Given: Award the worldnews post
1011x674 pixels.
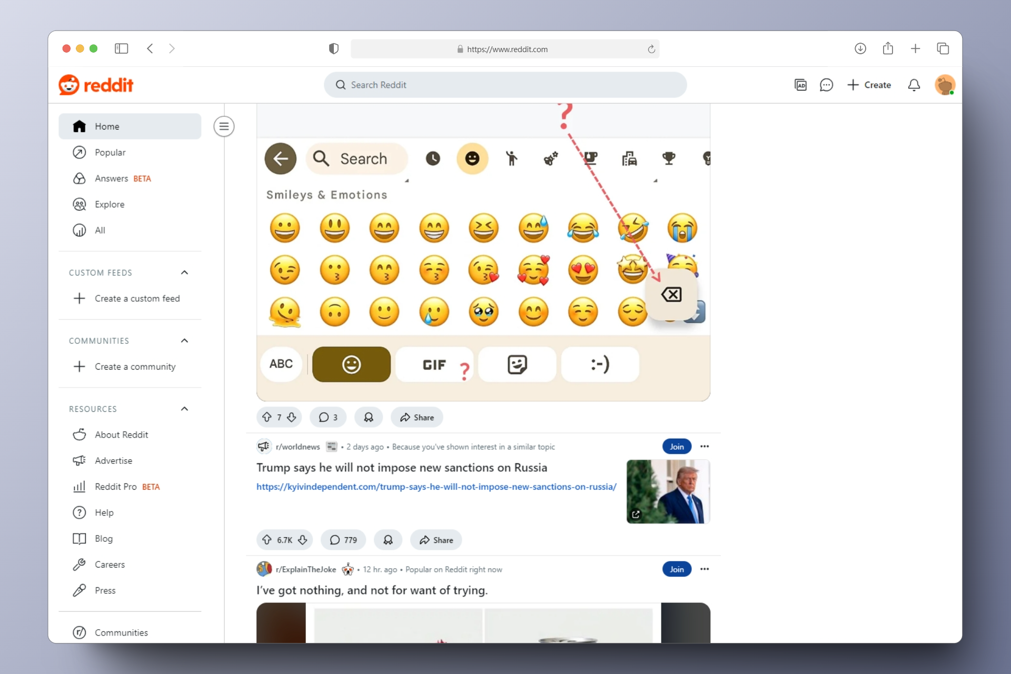Looking at the screenshot, I should pyautogui.click(x=388, y=540).
